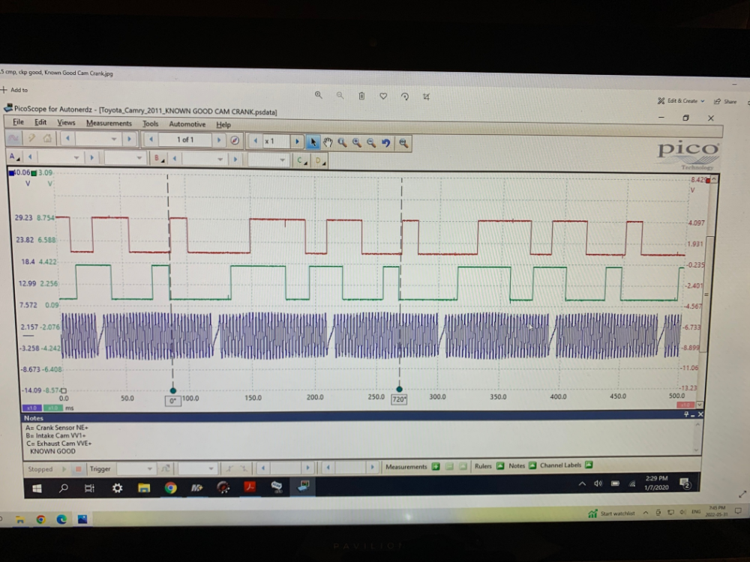The image size is (750, 562).
Task: Open the Channel B options dropdown
Action: coord(159,159)
